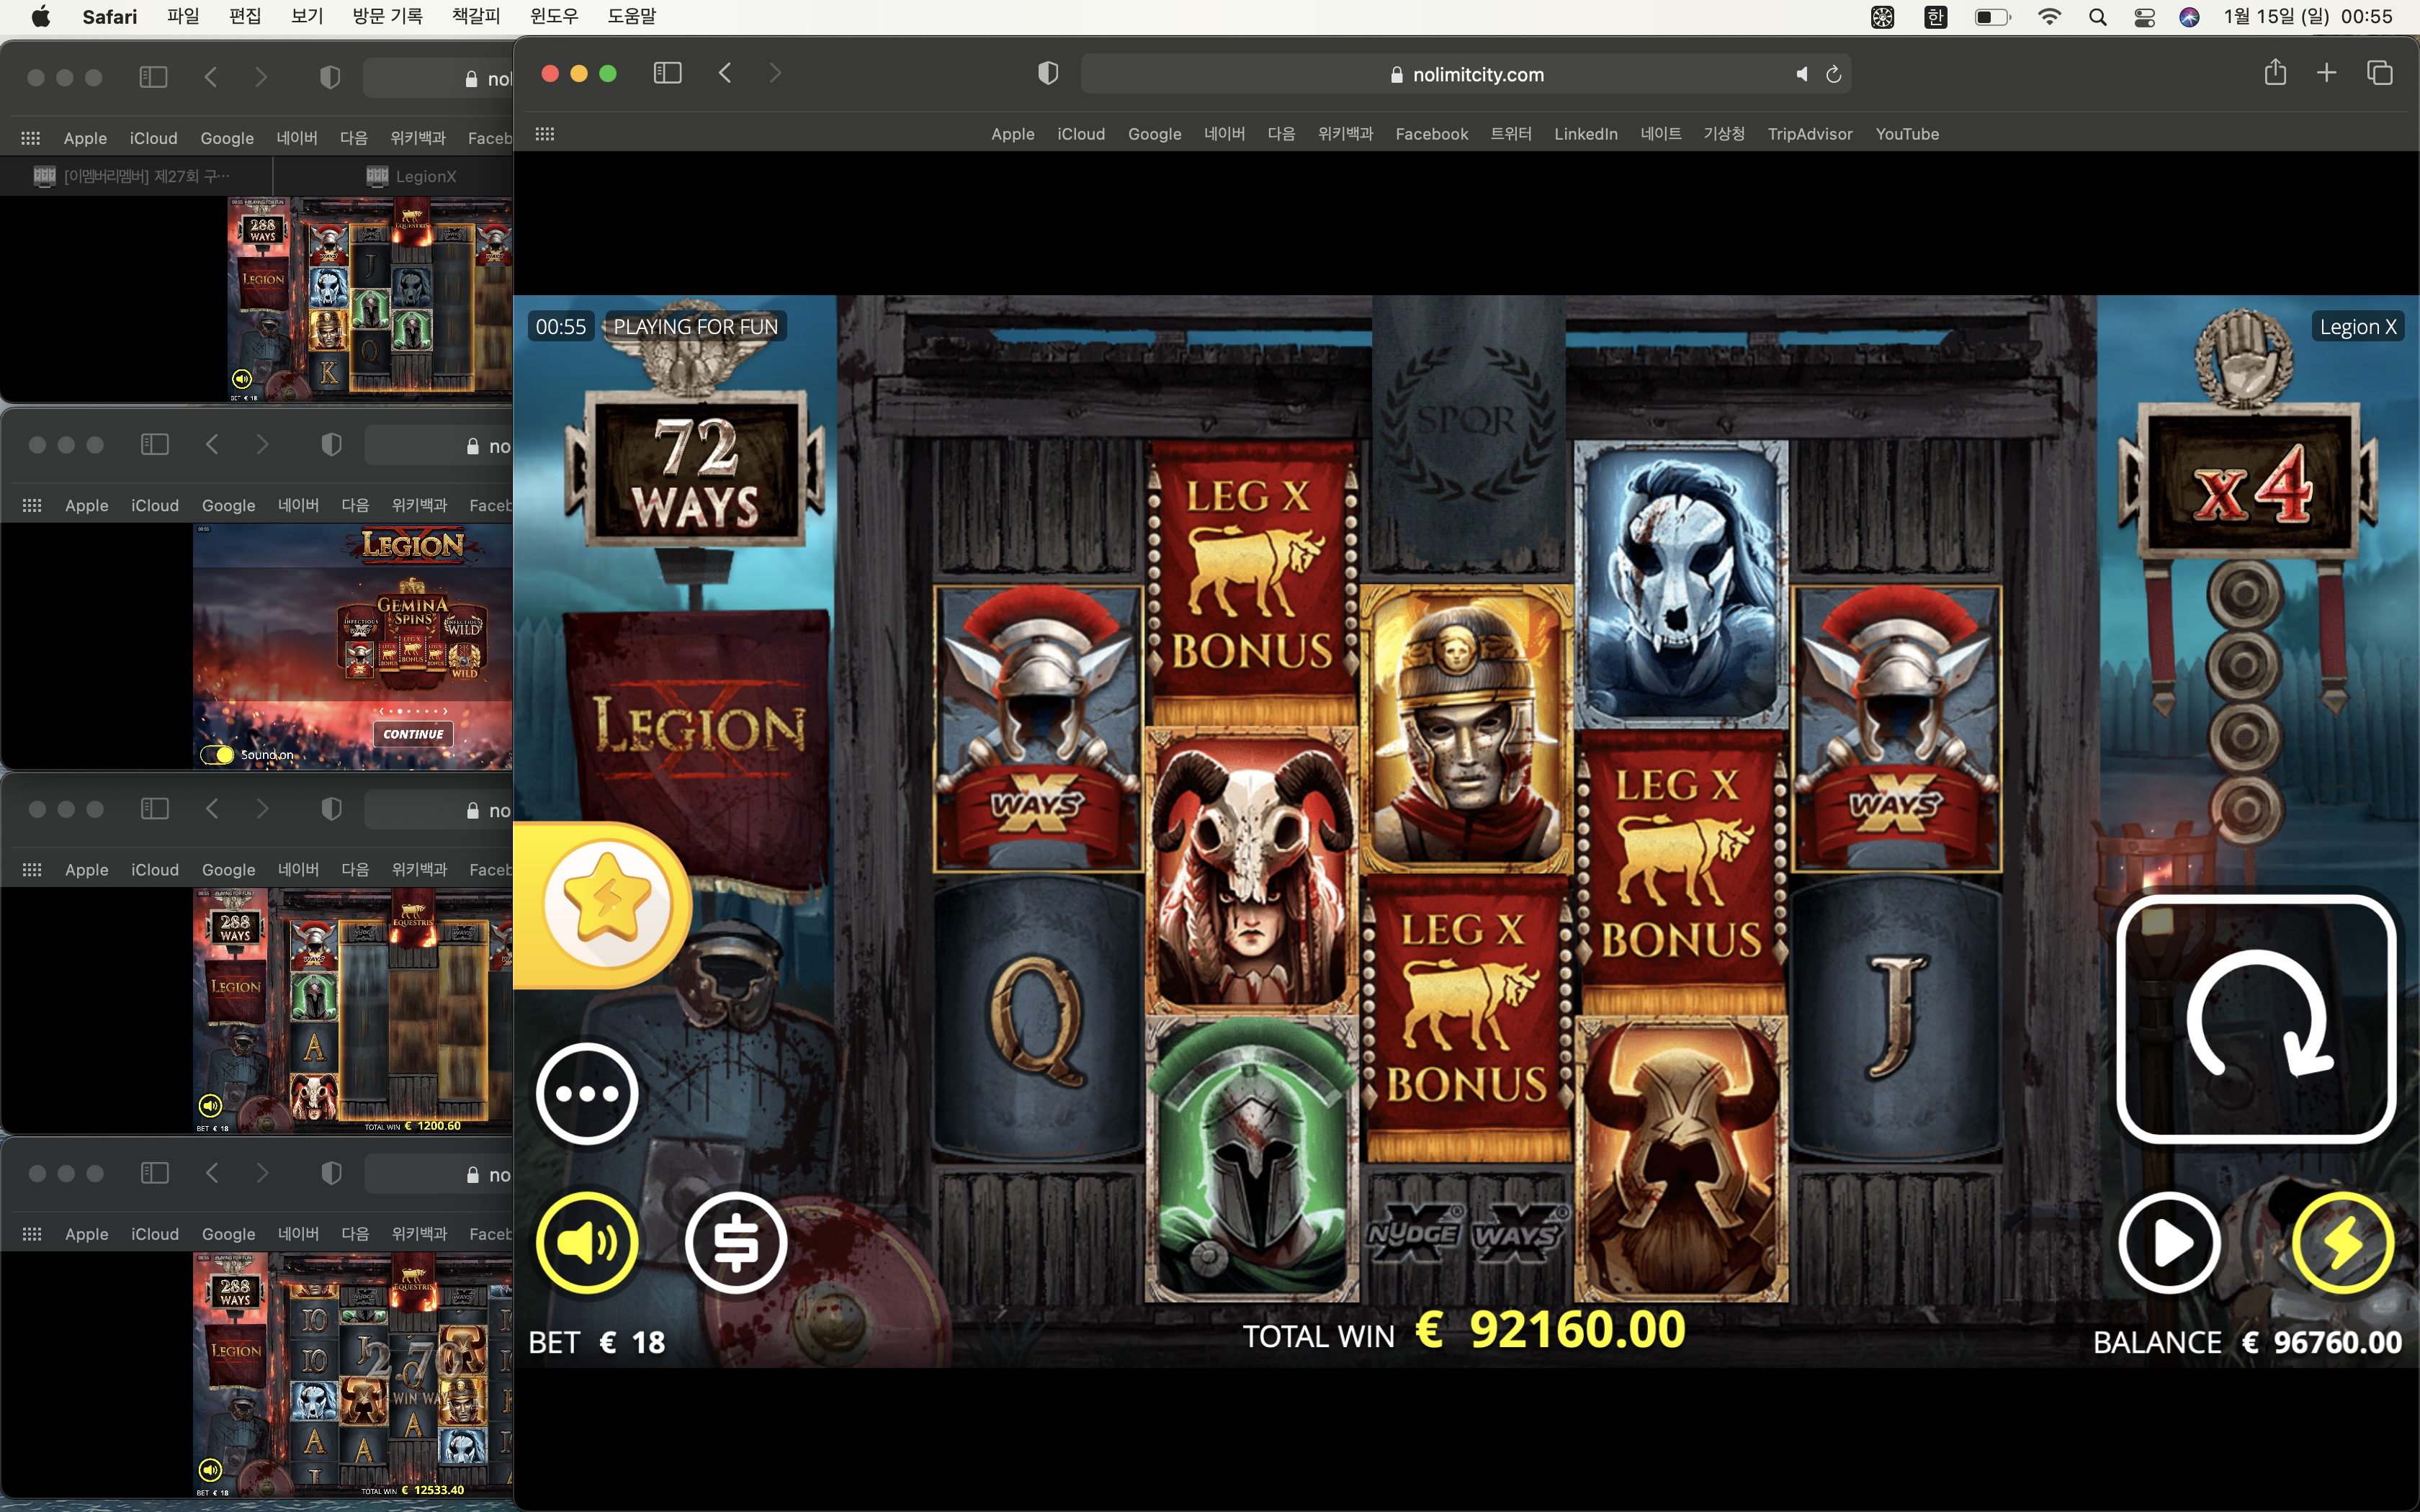2420x1512 pixels.
Task: Open favorites grid in the front window
Action: [x=545, y=134]
